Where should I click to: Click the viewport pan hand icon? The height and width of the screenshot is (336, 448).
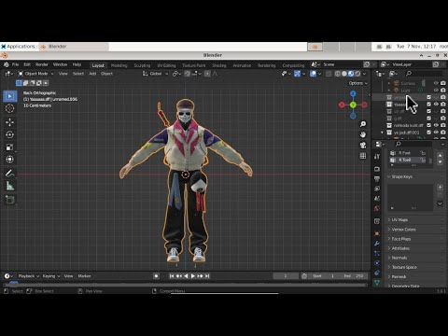(x=363, y=134)
